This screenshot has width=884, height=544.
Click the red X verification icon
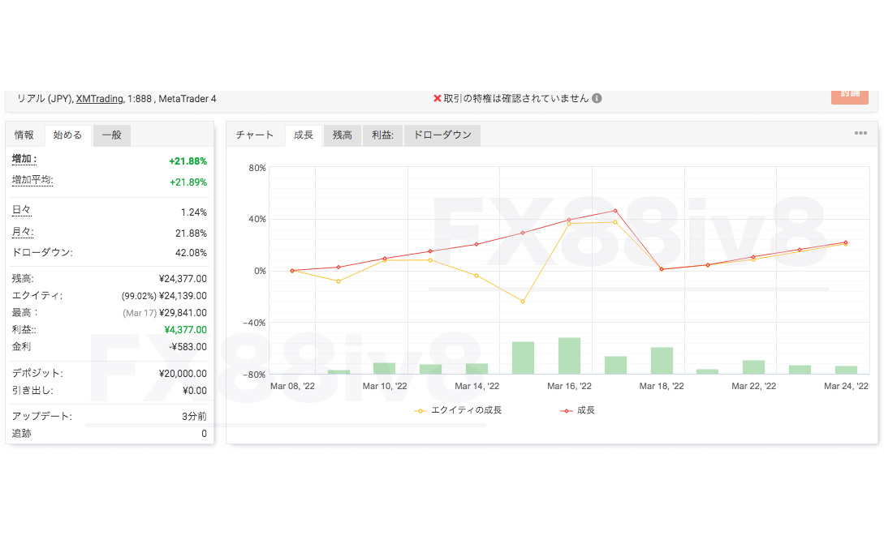coord(437,99)
